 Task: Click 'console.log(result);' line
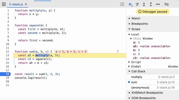coord(31,78)
